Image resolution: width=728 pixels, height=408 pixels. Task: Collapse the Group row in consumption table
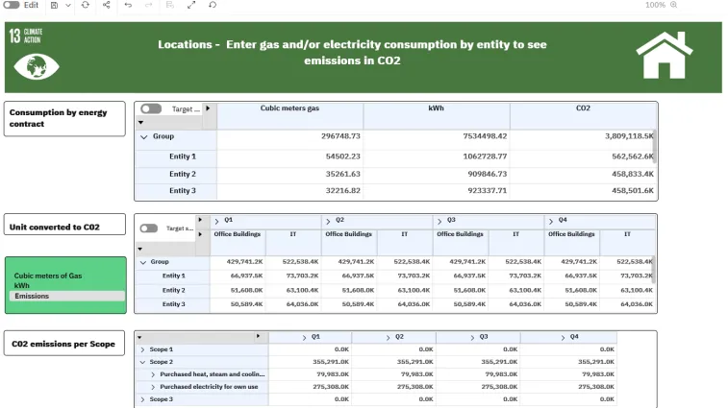(x=144, y=136)
